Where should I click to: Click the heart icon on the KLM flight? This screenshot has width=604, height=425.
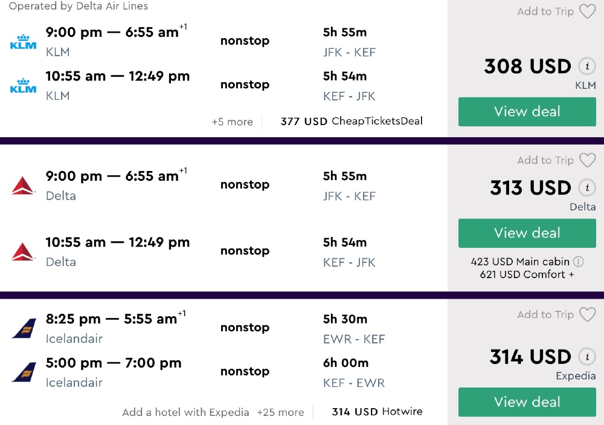click(x=587, y=11)
